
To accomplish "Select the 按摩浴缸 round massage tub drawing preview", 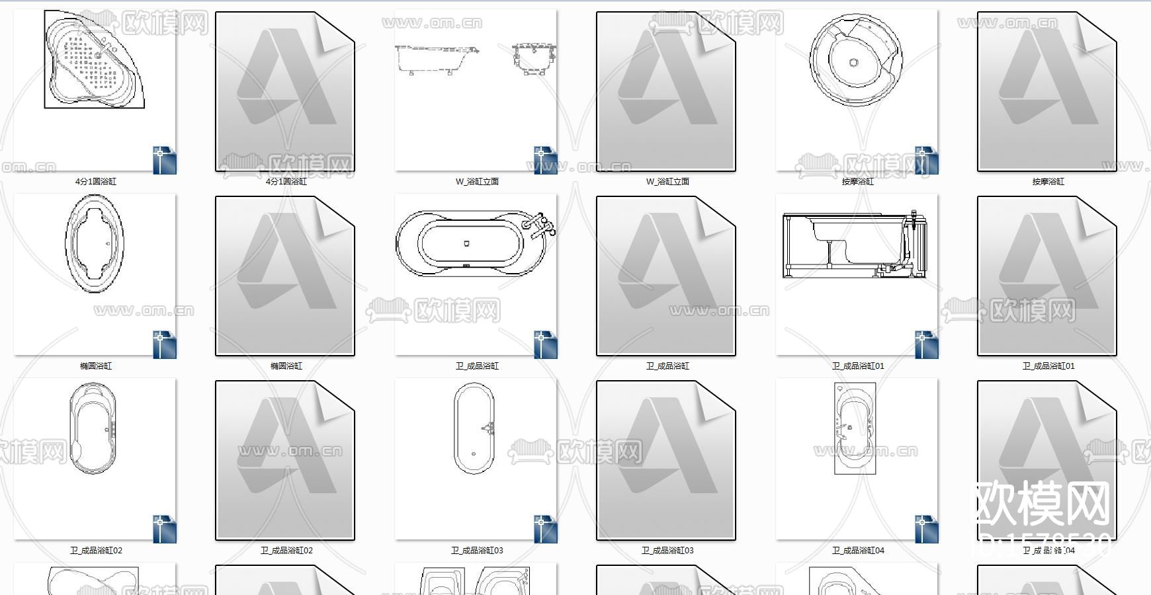I will click(x=857, y=91).
